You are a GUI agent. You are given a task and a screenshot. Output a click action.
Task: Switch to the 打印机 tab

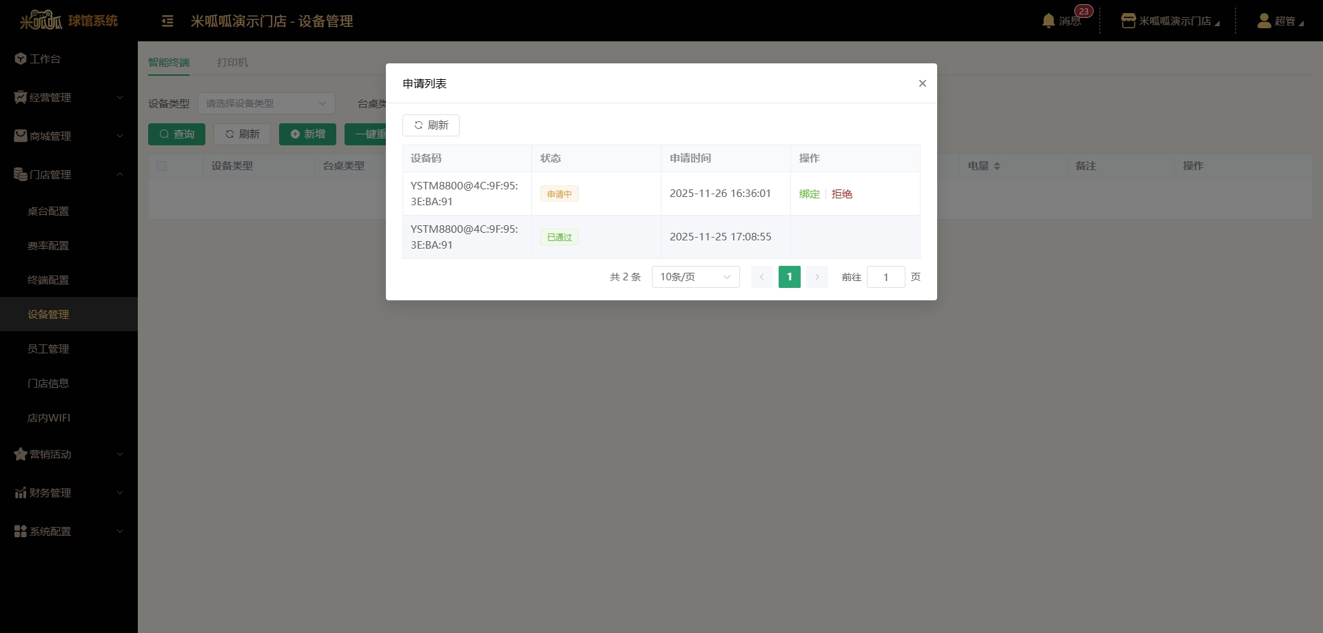[x=232, y=62]
